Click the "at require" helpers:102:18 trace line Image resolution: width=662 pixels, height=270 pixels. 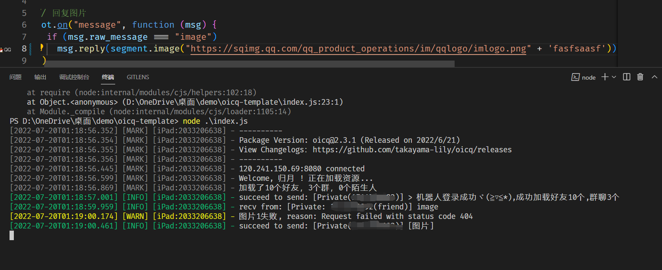click(x=142, y=93)
